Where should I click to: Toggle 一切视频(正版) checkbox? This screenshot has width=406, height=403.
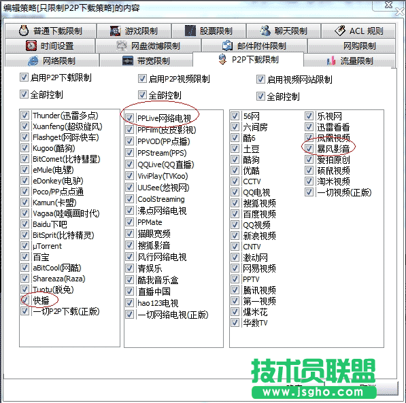tap(309, 192)
